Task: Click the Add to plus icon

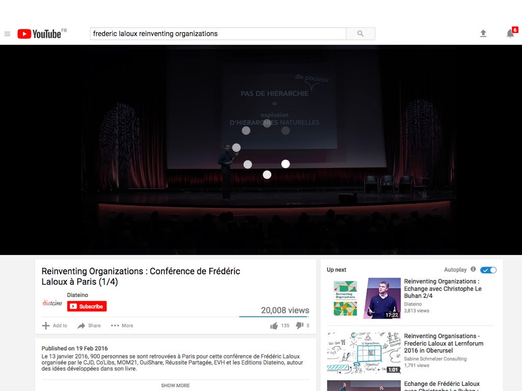Action: 46,325
